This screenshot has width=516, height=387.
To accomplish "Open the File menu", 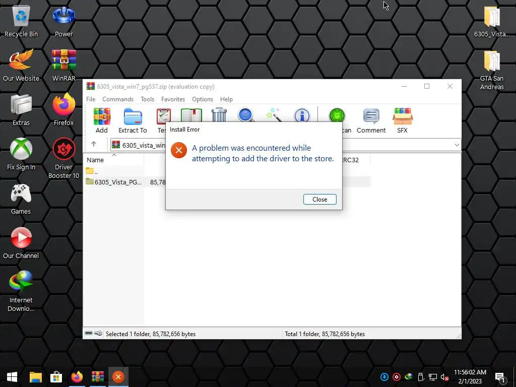I will point(91,99).
